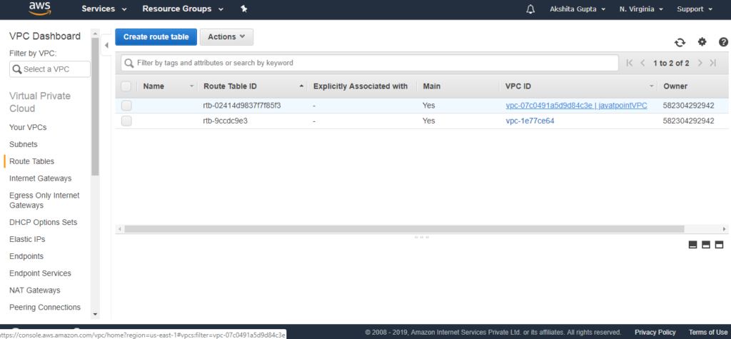Go to next page of results

(700, 63)
